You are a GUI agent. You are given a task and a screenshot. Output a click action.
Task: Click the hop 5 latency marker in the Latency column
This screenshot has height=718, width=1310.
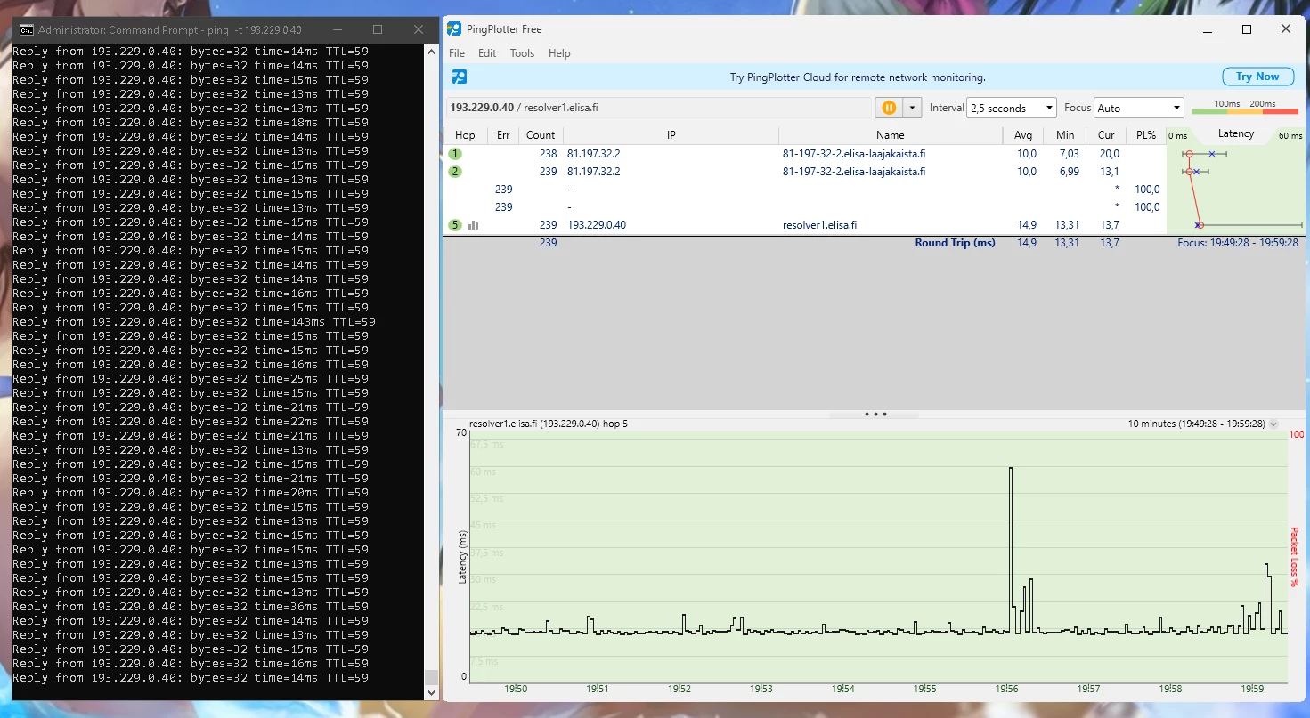(x=1199, y=225)
